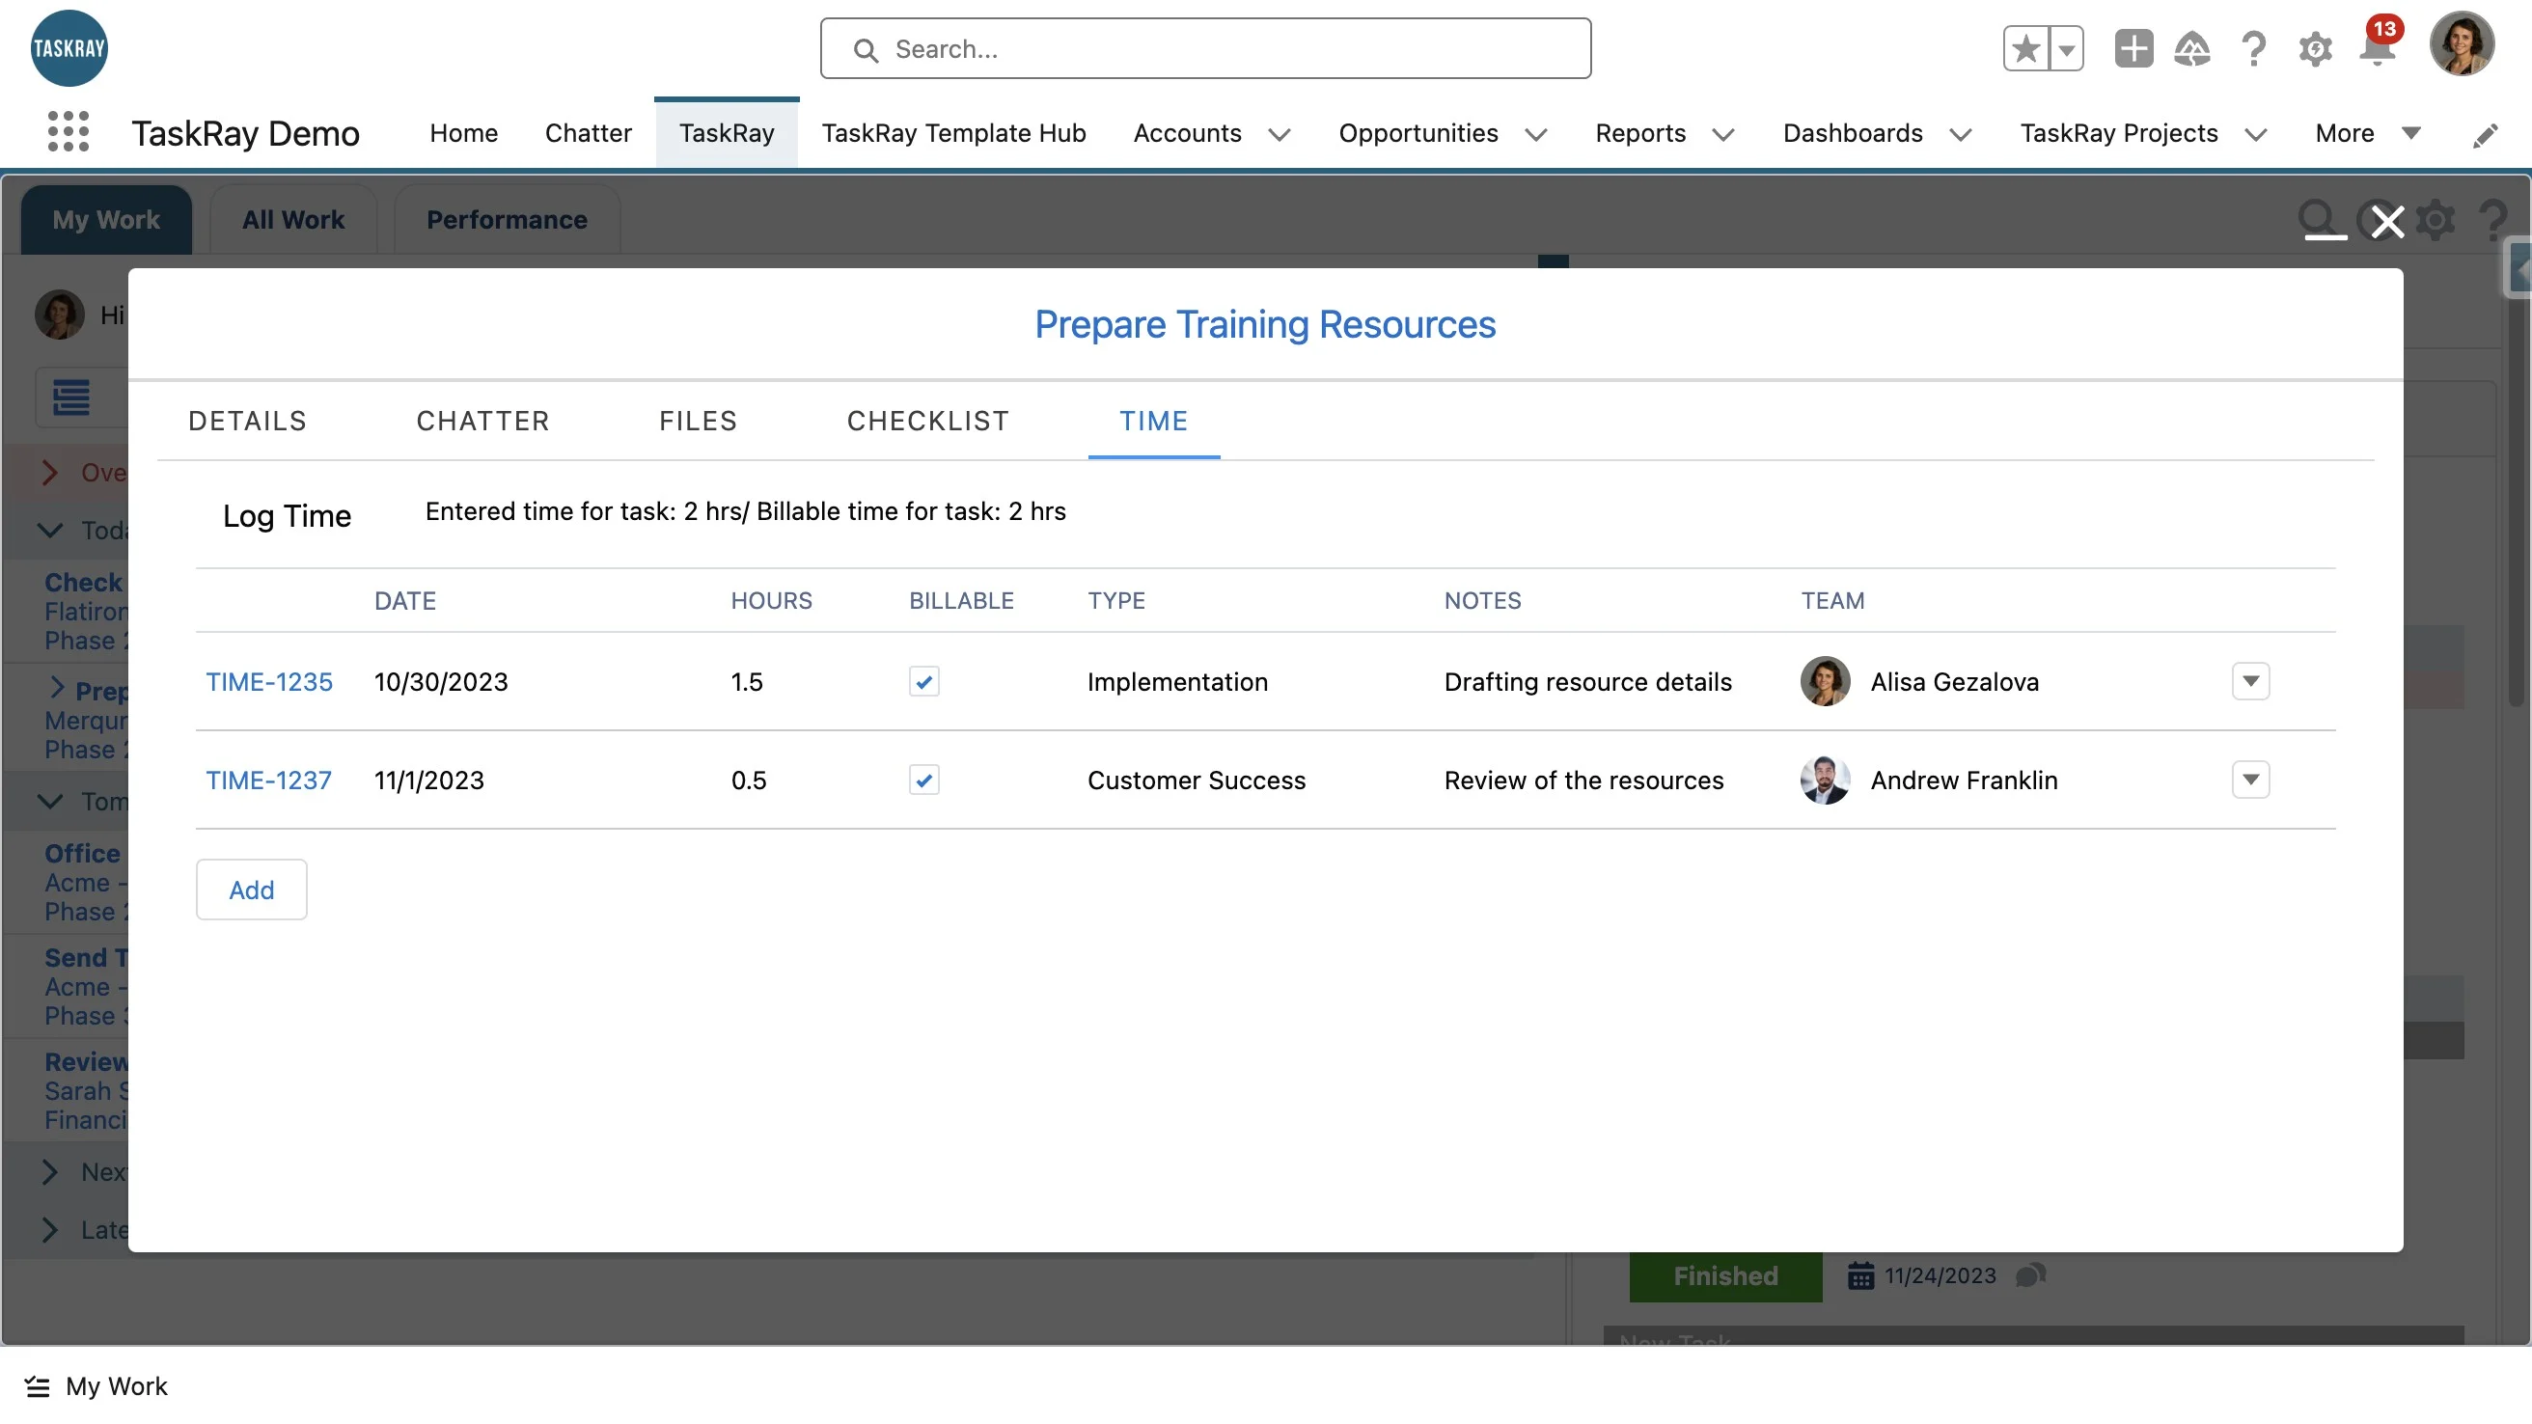Open the Setup gear icon

pos(2315,48)
